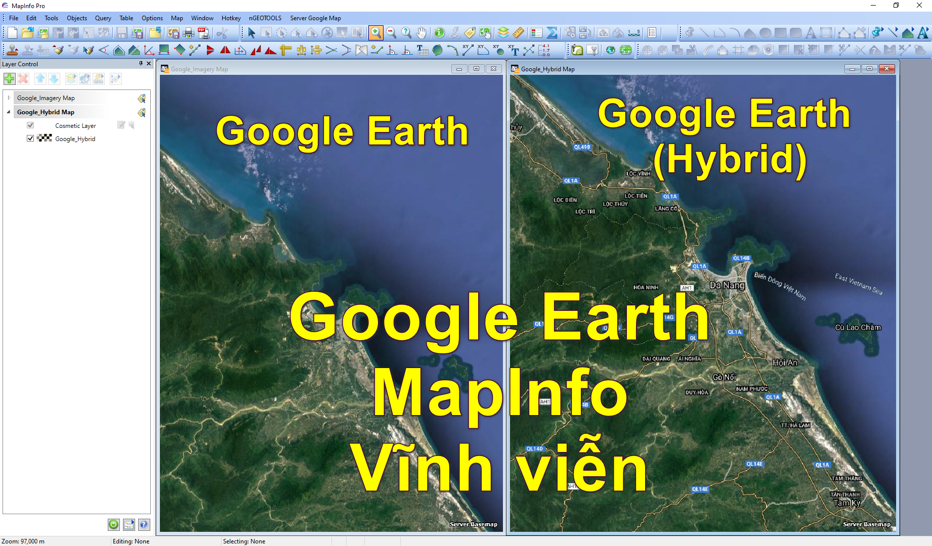Toggle the Cosmetic Layer visibility checkbox
The image size is (932, 546).
[30, 125]
